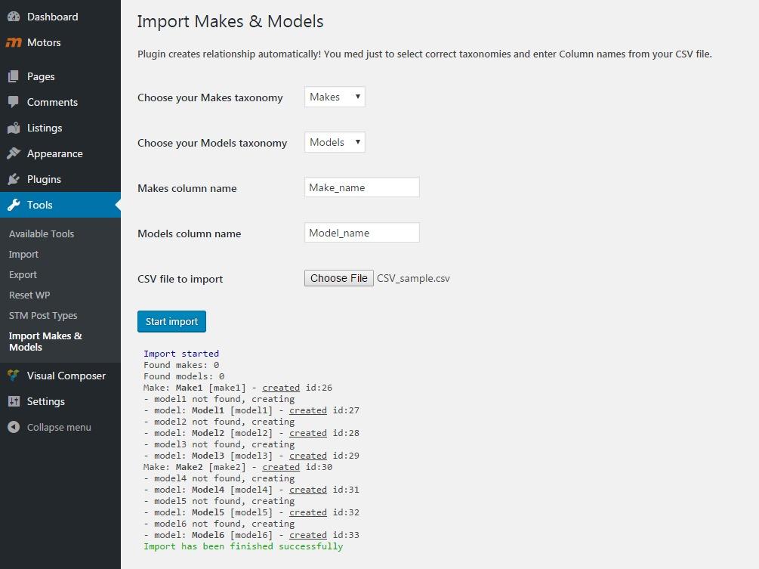This screenshot has height=569, width=759.
Task: Click the Choose File button
Action: click(x=338, y=278)
